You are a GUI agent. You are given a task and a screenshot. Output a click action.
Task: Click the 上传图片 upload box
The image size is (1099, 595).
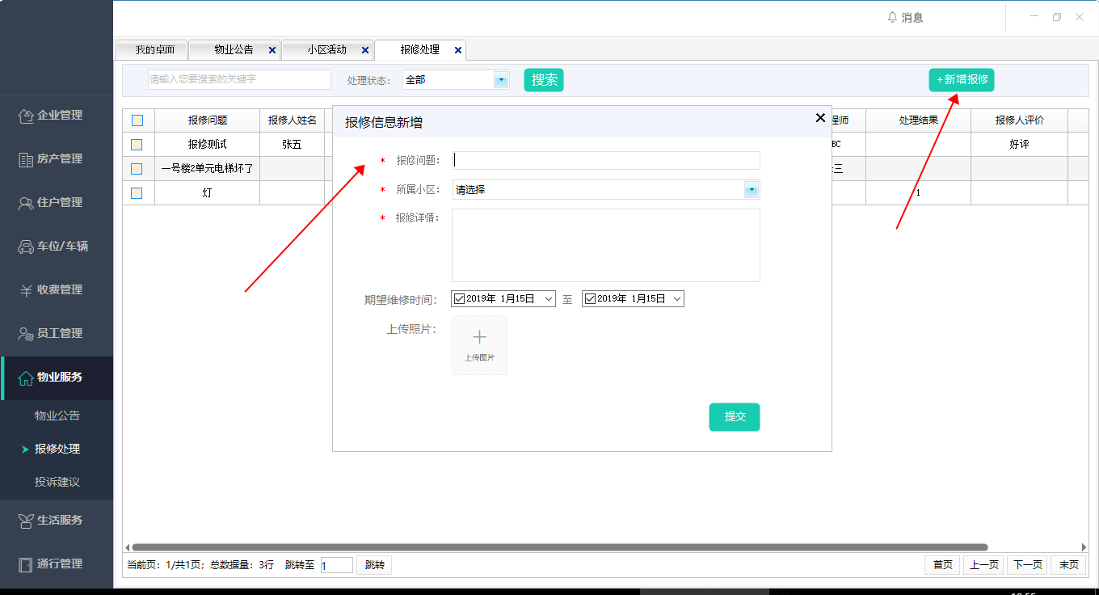(x=479, y=345)
